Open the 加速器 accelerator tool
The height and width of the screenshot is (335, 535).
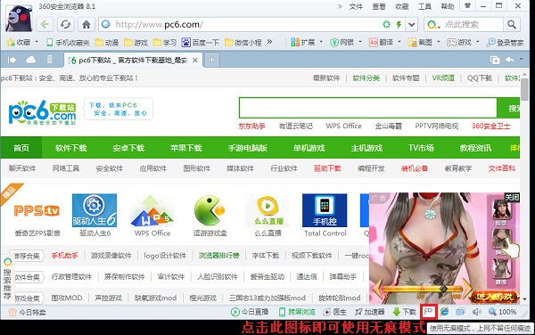pyautogui.click(x=369, y=312)
